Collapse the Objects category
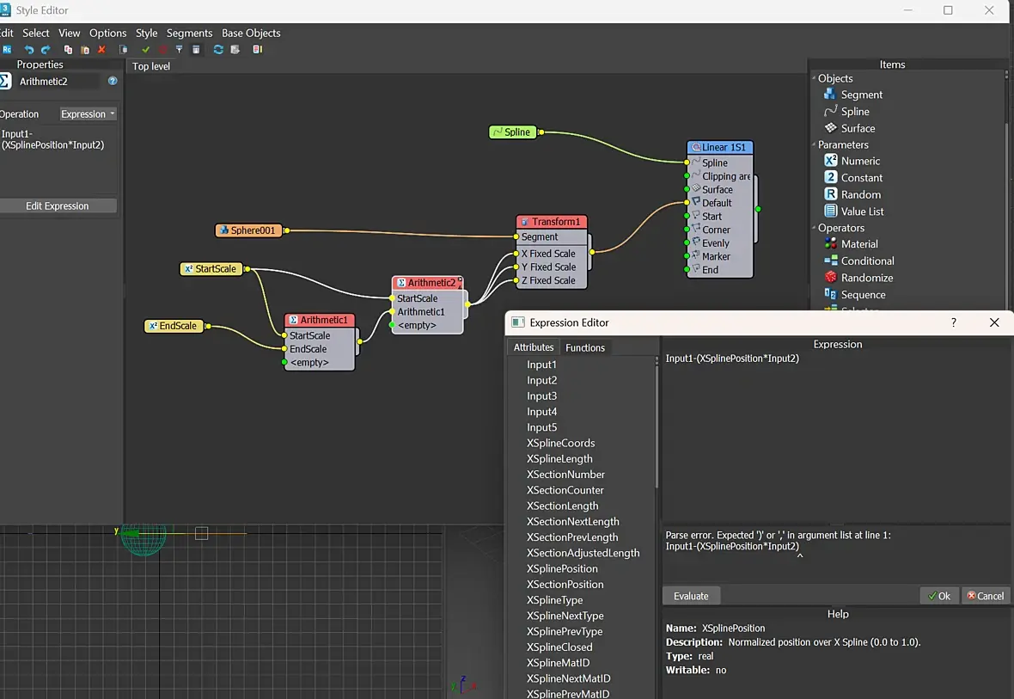This screenshot has height=699, width=1014. click(x=814, y=78)
